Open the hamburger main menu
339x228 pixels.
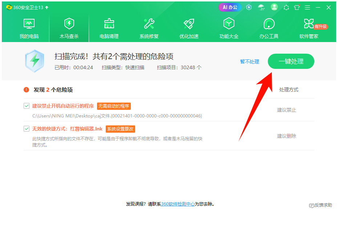pyautogui.click(x=307, y=7)
